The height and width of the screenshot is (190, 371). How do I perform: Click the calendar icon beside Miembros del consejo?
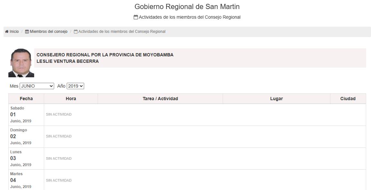click(x=27, y=32)
